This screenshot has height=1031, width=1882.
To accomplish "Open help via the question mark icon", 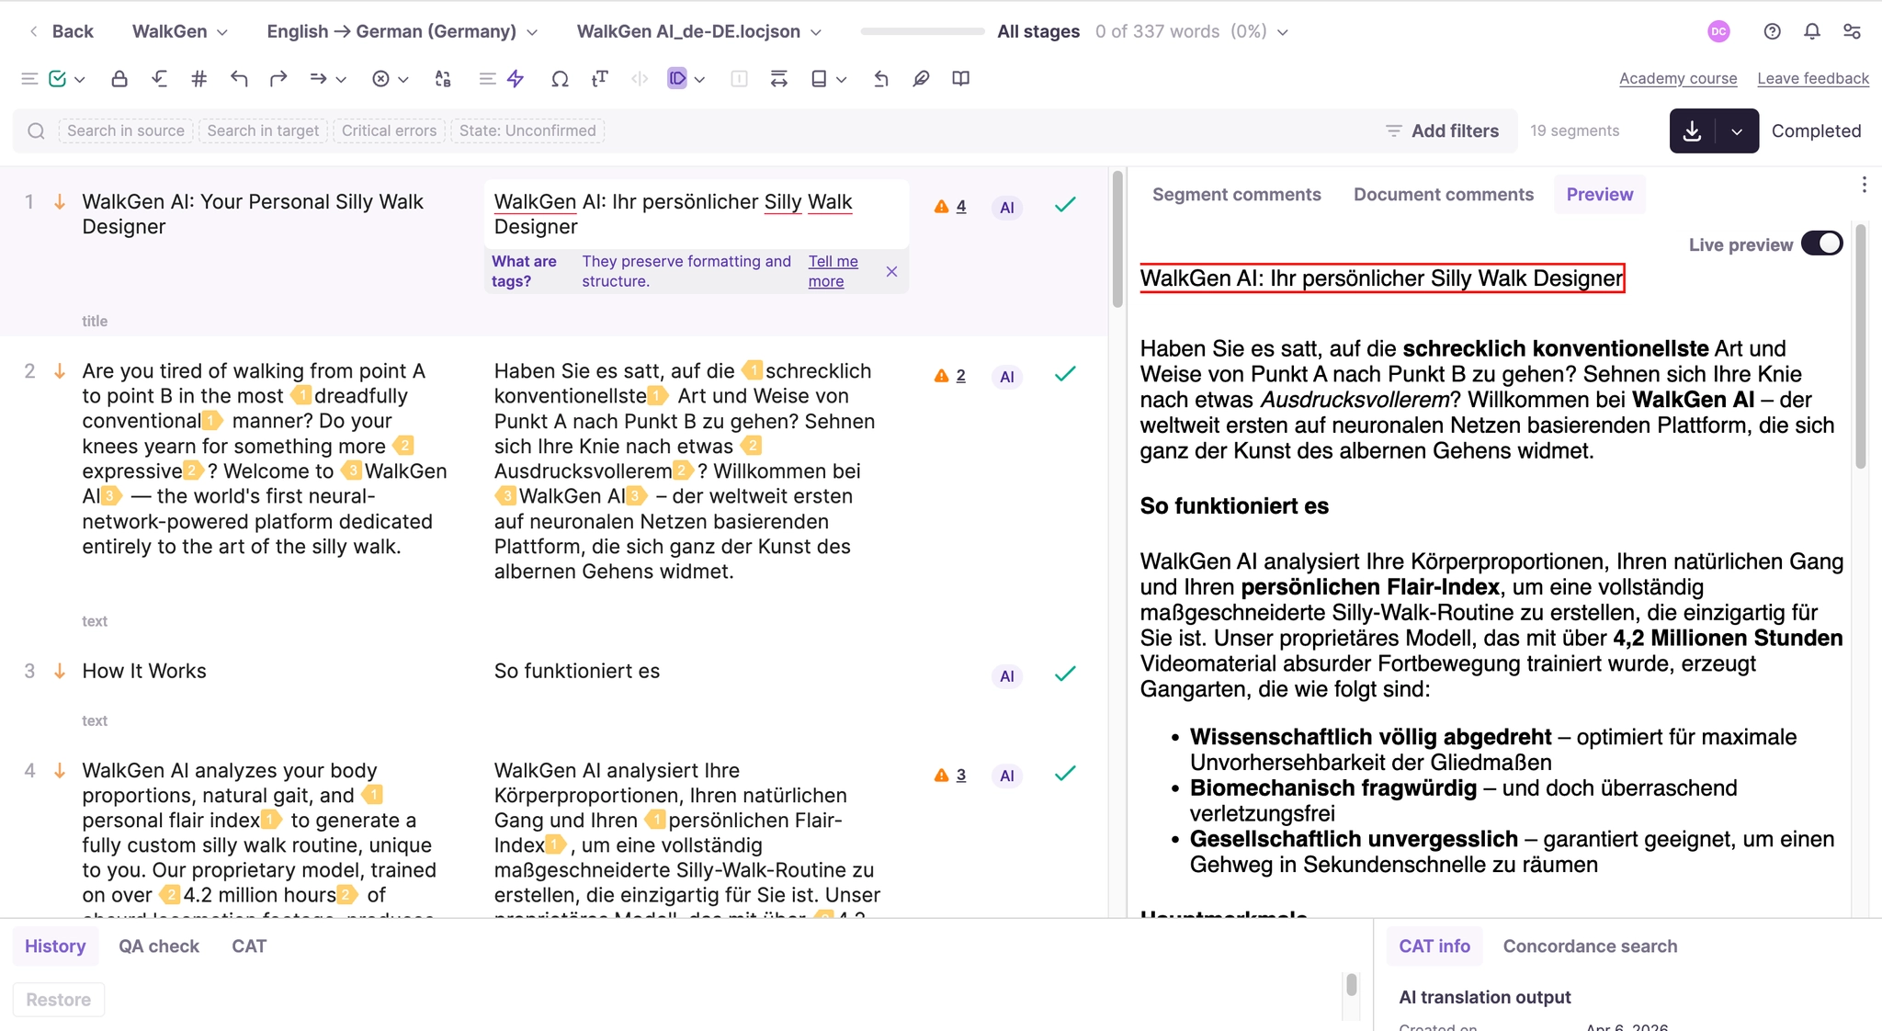I will (x=1773, y=31).
